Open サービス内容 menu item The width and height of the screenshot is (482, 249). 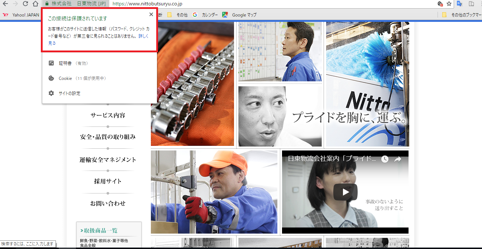(x=108, y=116)
